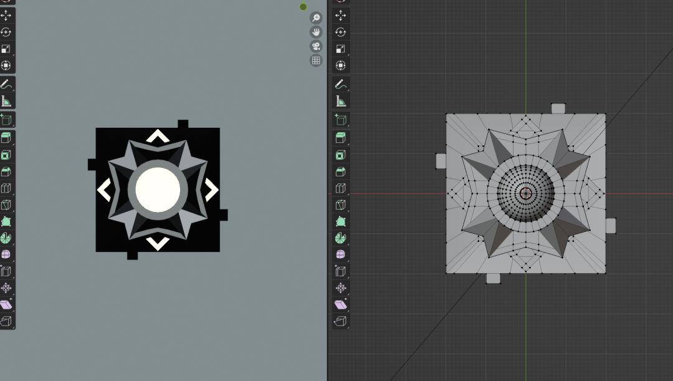Select Extrude Region tool in the right viewport

pos(340,138)
